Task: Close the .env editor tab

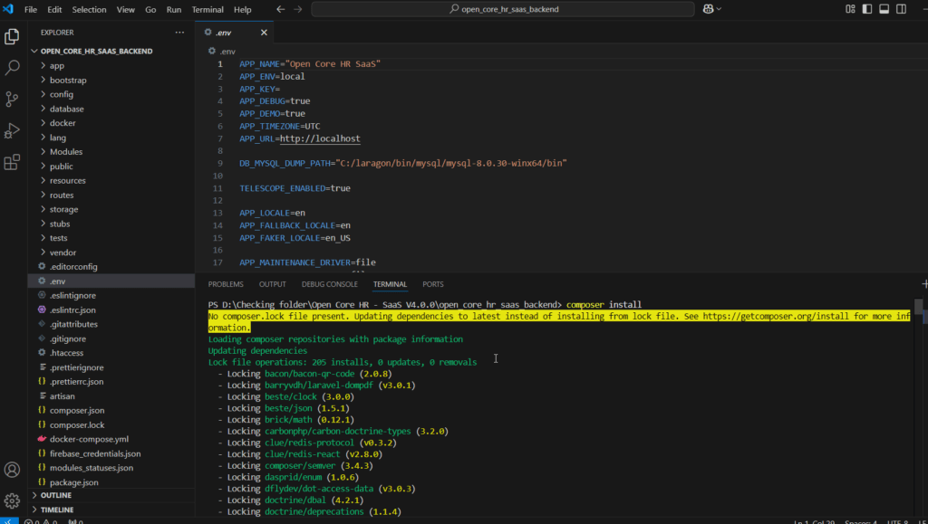Action: pyautogui.click(x=264, y=33)
